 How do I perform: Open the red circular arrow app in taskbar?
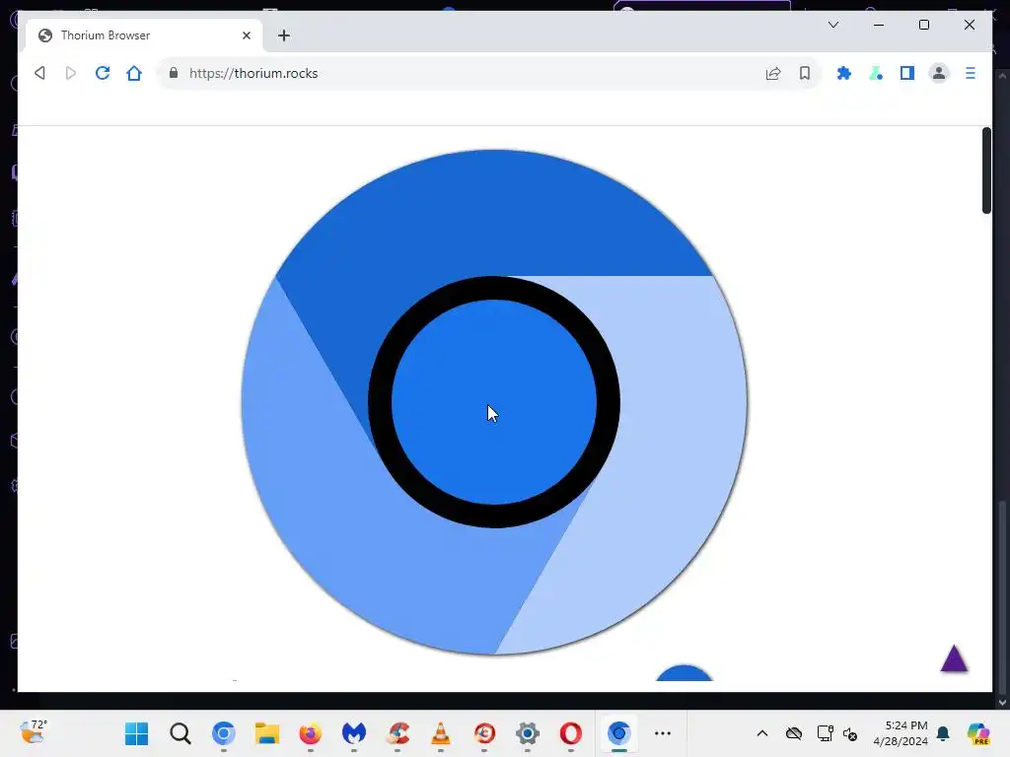[484, 733]
